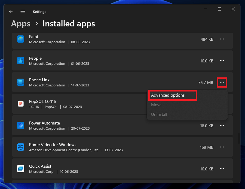Click the Paint app icon
Screen dimensions: 245x189
21,39
